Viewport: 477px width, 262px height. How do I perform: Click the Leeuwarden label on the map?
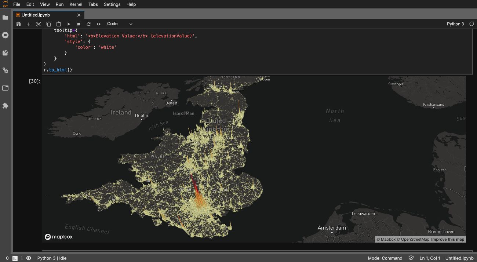(x=363, y=214)
